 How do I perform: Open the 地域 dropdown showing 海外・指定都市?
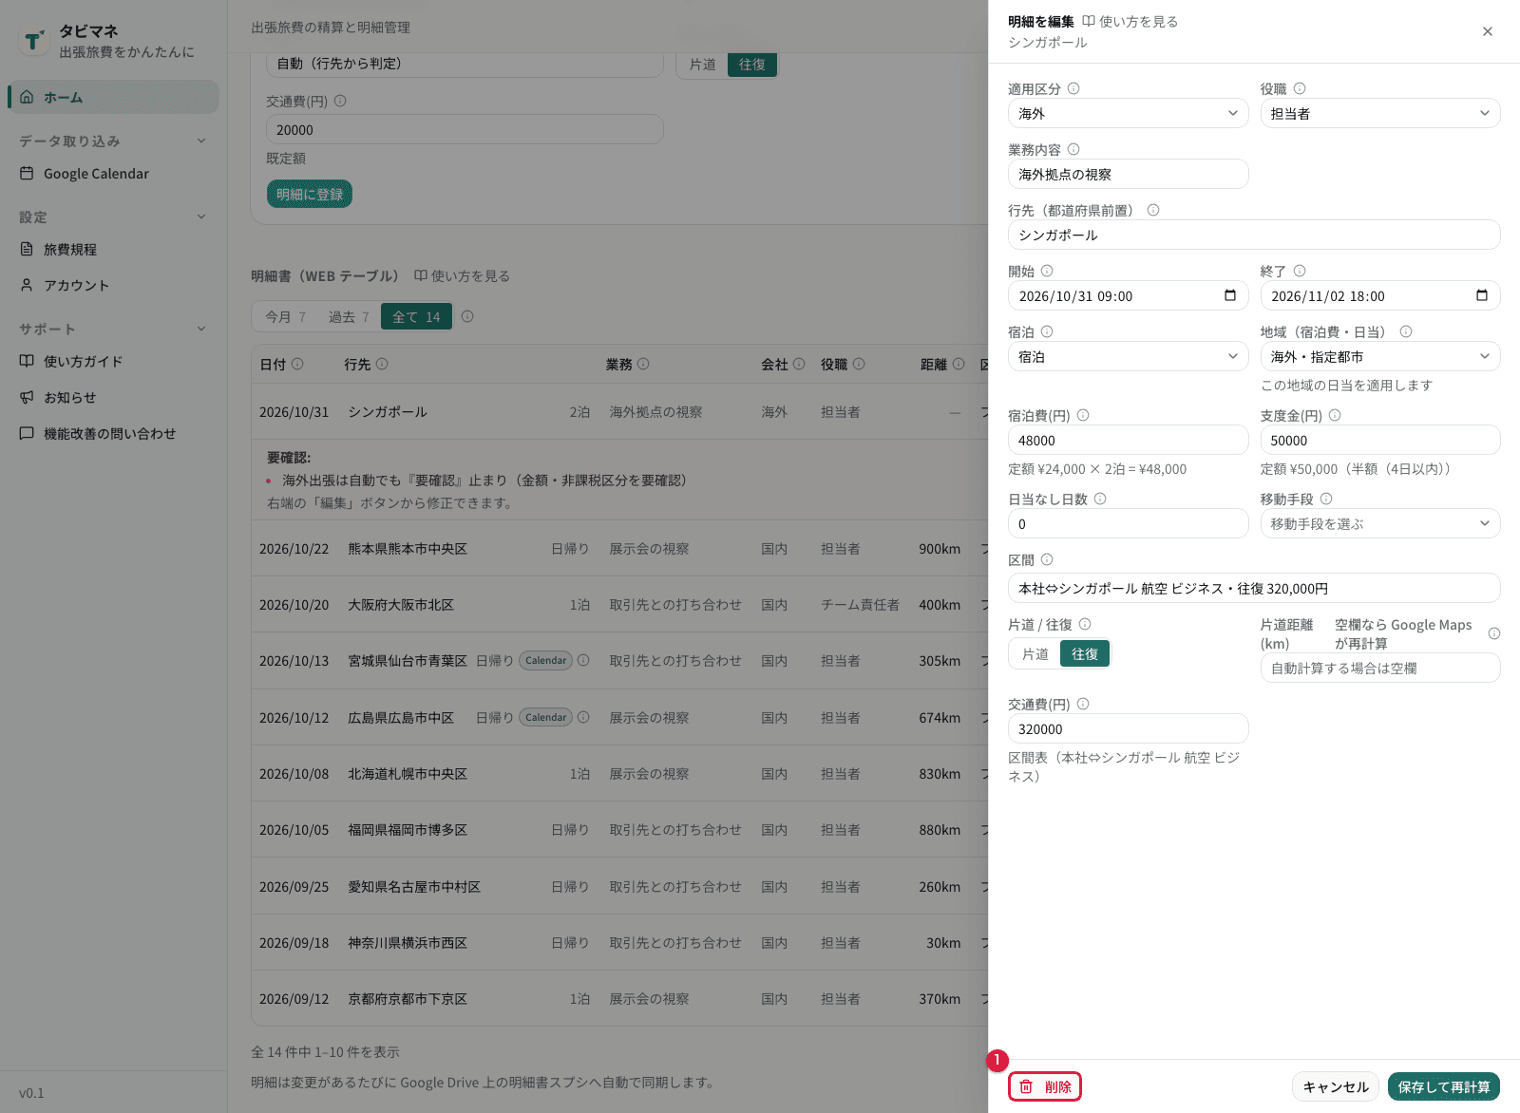pyautogui.click(x=1380, y=356)
